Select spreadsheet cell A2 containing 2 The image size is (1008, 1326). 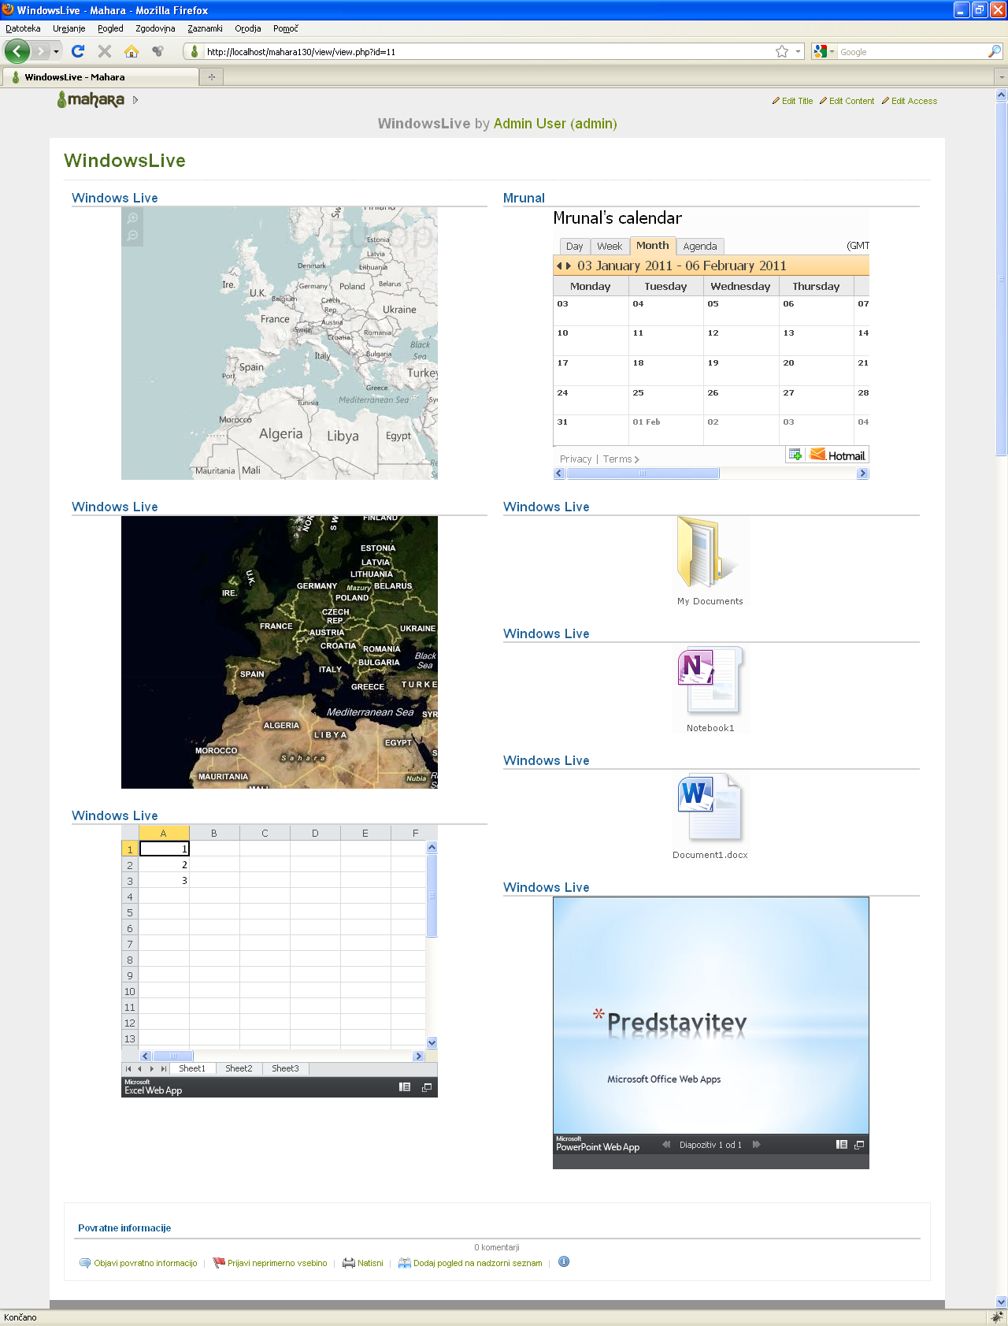(164, 865)
